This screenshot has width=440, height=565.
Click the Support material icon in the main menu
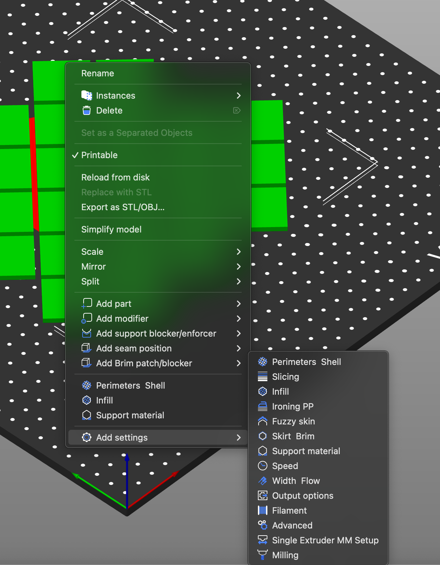click(x=87, y=415)
